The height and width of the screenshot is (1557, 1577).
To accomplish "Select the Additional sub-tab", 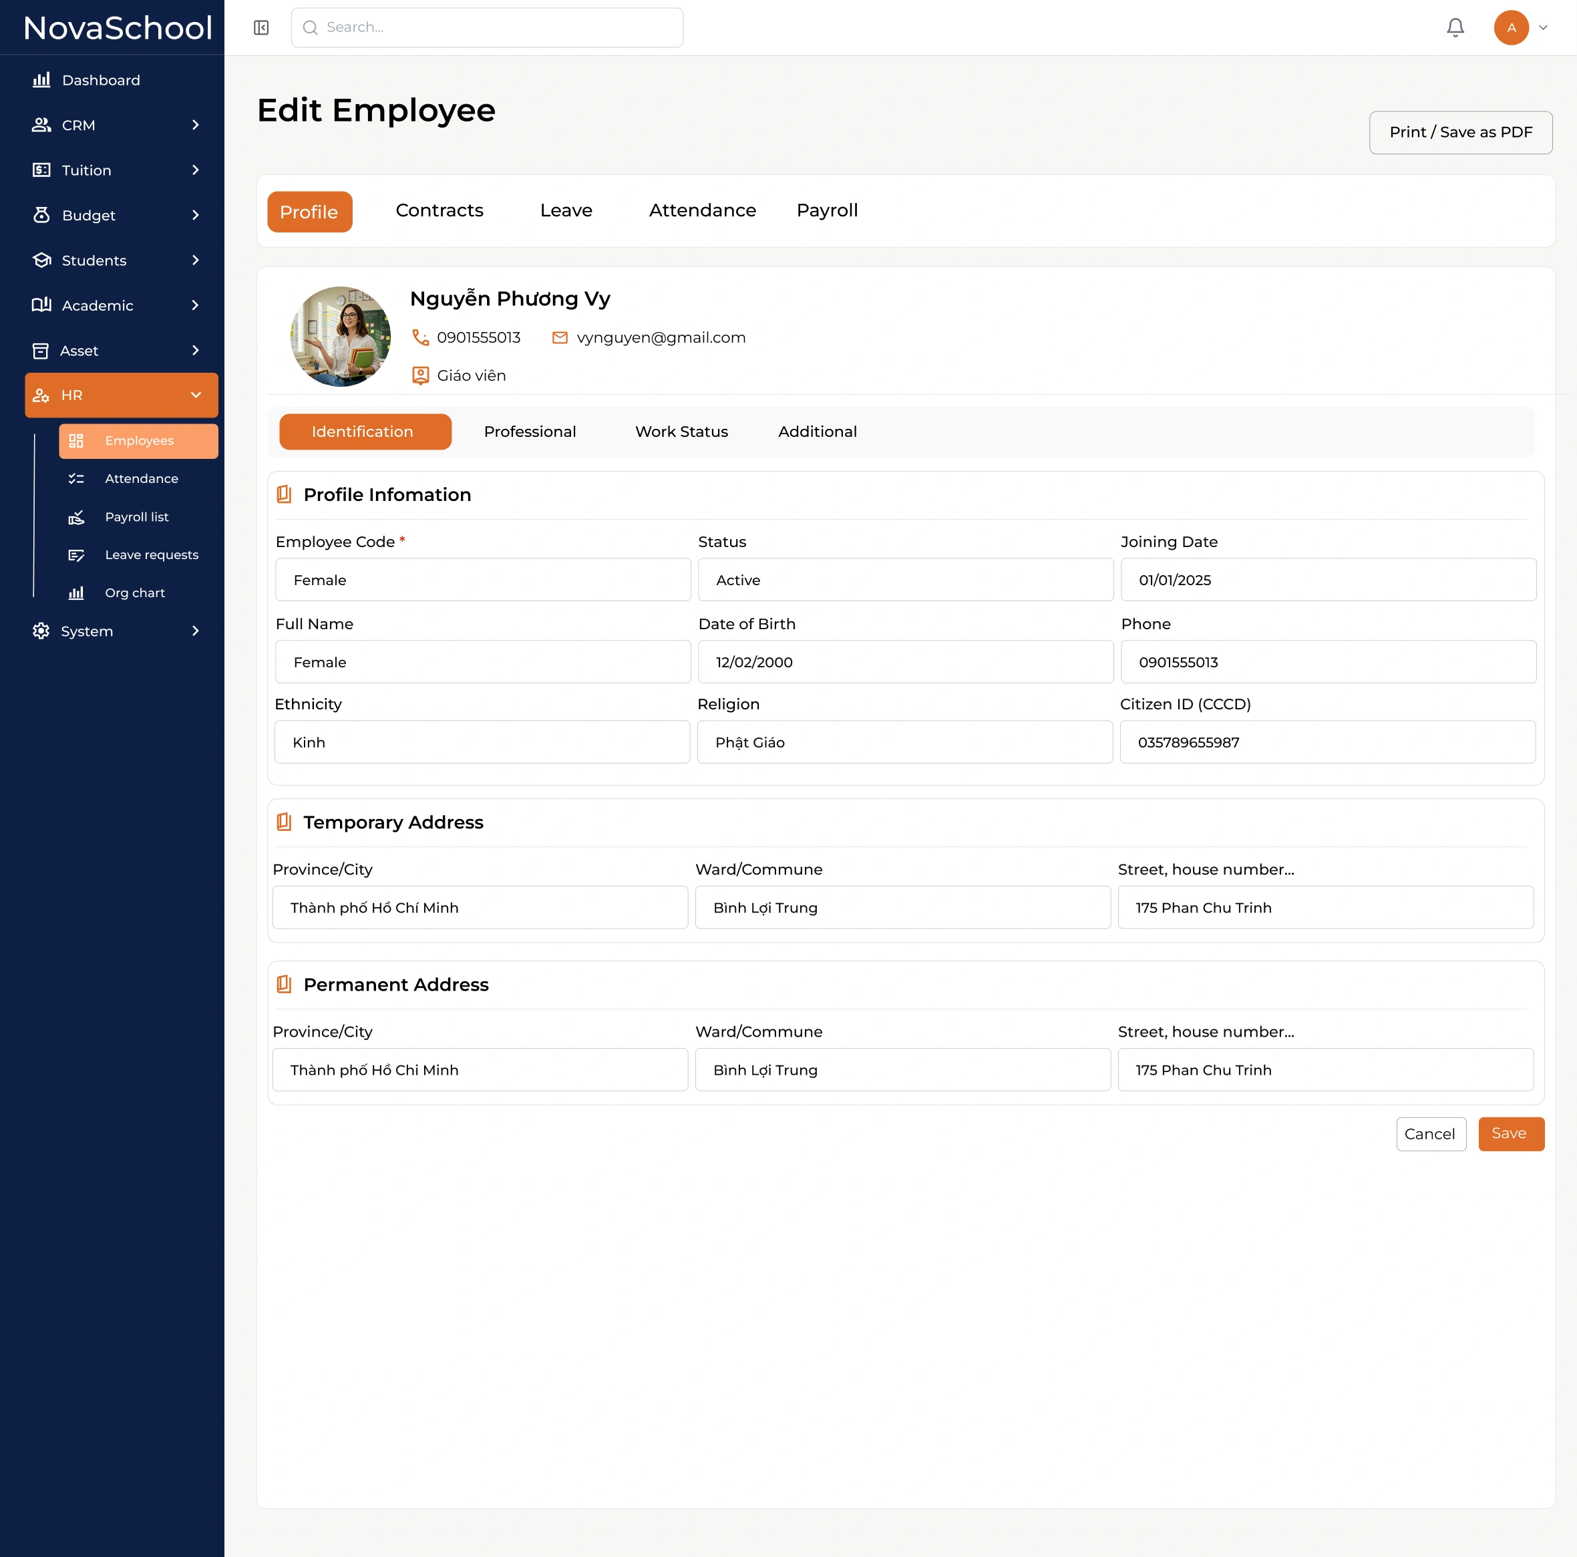I will tap(817, 431).
